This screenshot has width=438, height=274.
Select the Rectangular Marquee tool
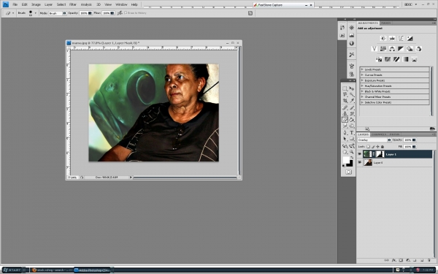(x=345, y=88)
